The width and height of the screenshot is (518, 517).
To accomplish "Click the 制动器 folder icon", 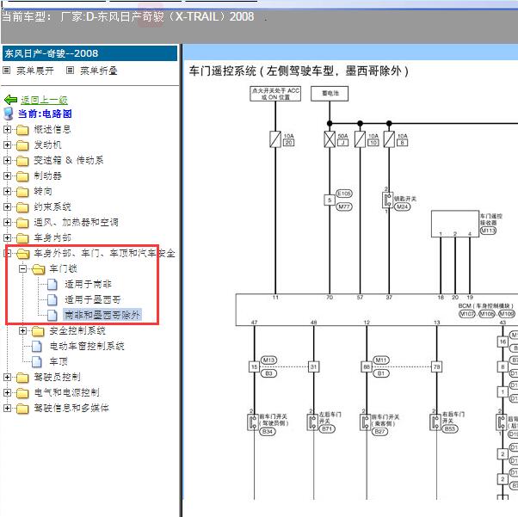I will coord(22,176).
